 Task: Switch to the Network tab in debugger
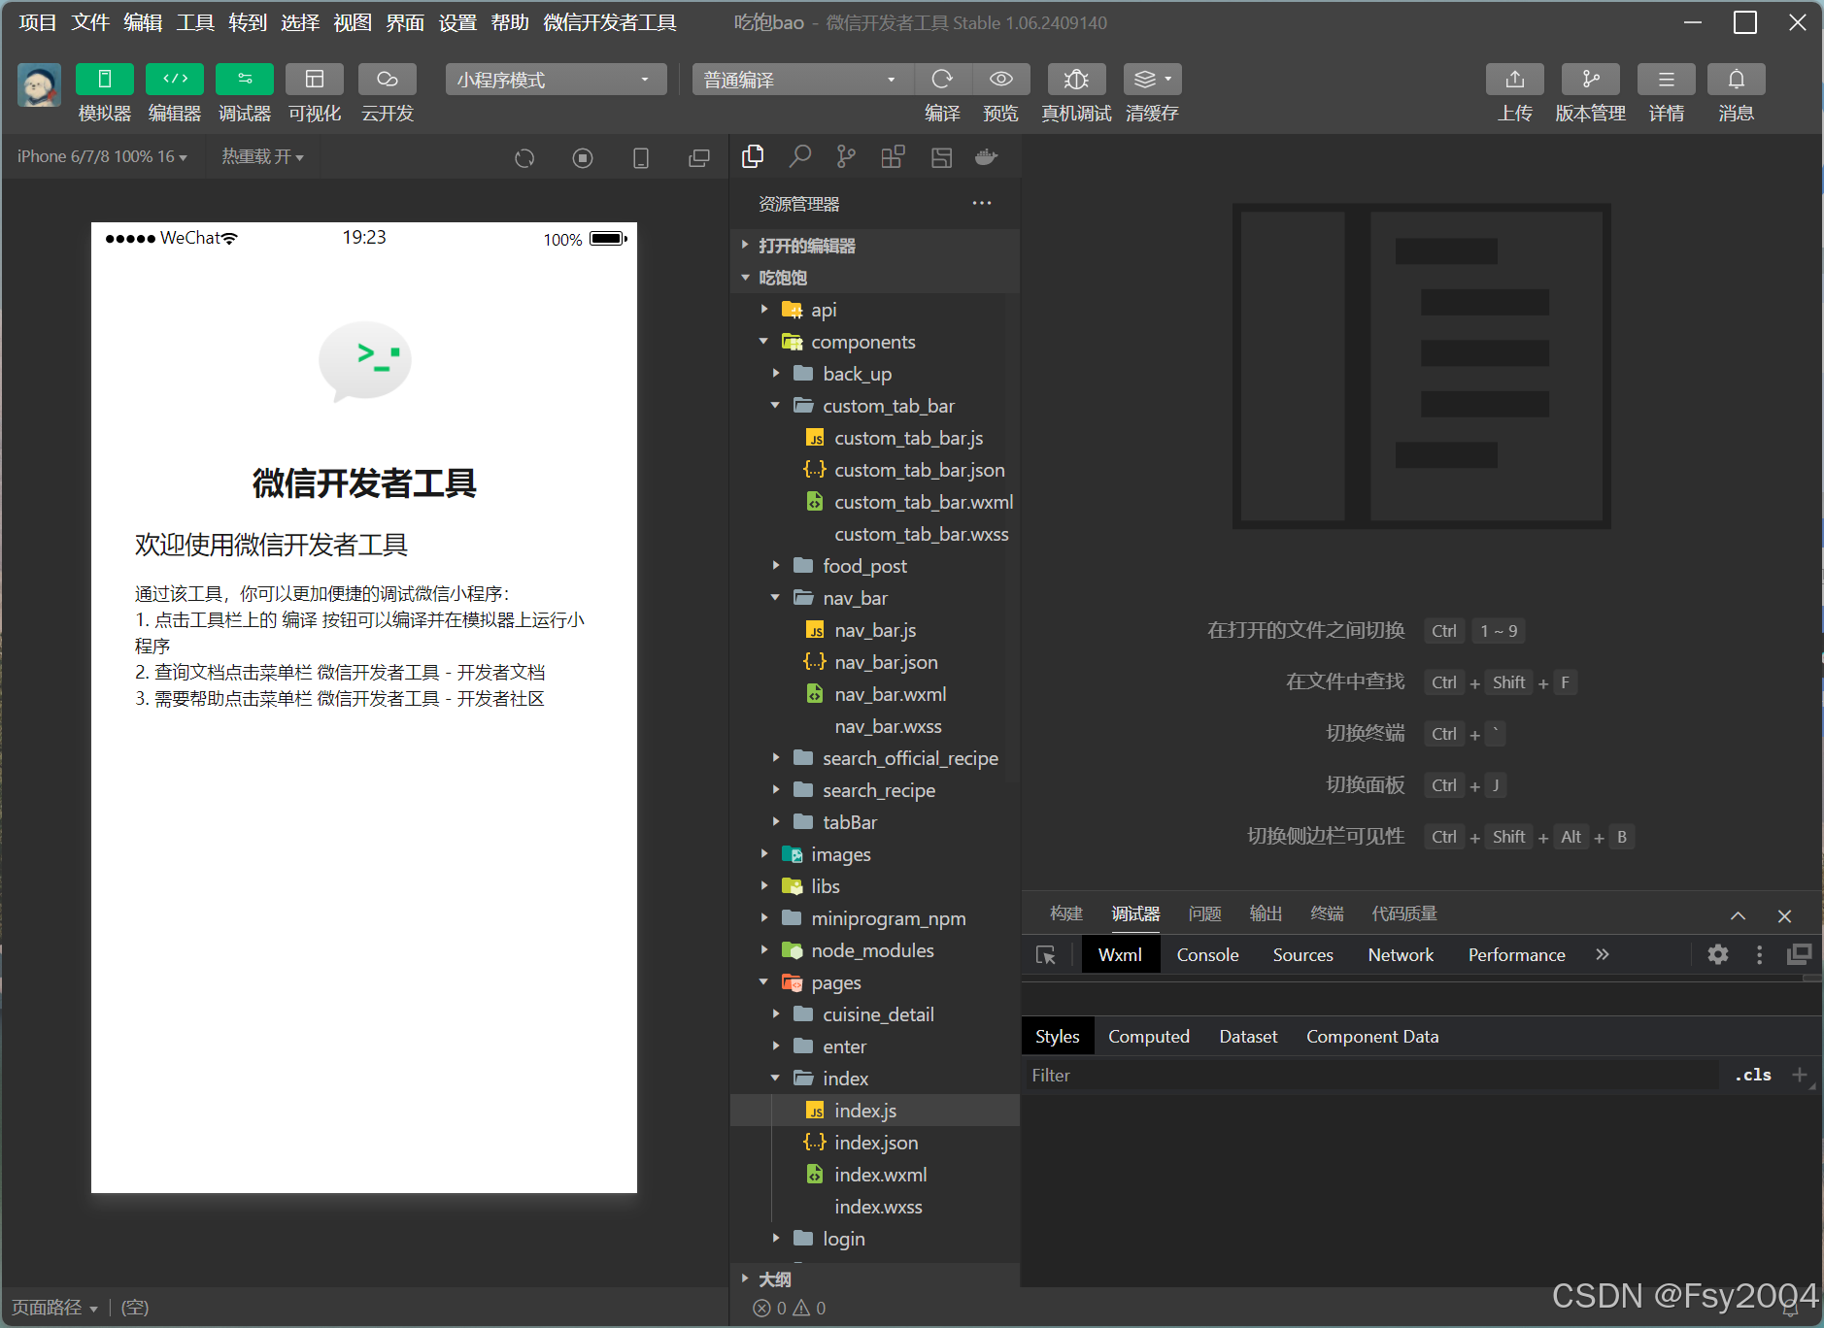1400,954
